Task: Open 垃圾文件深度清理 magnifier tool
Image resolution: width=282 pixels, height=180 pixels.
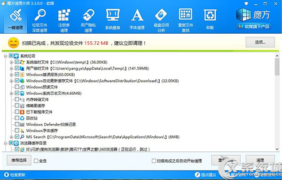Action: [40, 21]
